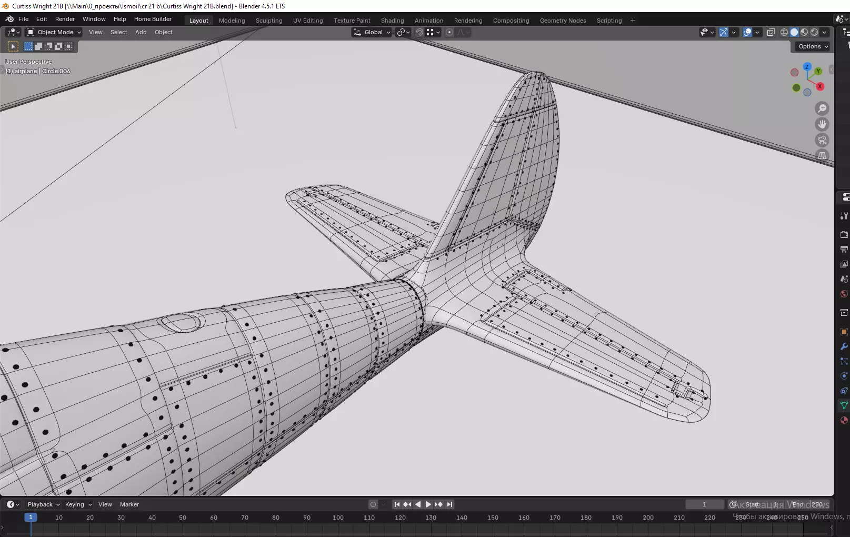Open the Window menu

pos(94,19)
